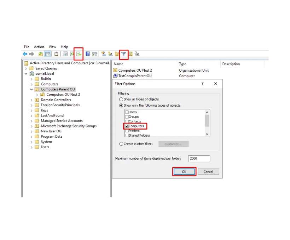The height and width of the screenshot is (240, 290).
Task: Select the Show all types of objects radio
Action: pos(121,99)
